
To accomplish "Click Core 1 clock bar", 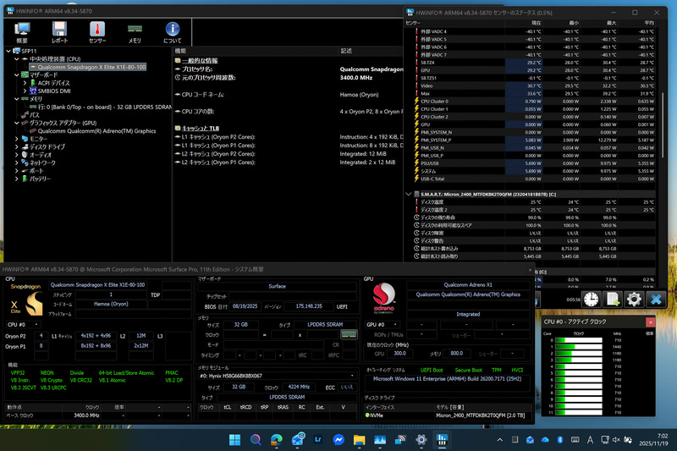I will pos(579,347).
